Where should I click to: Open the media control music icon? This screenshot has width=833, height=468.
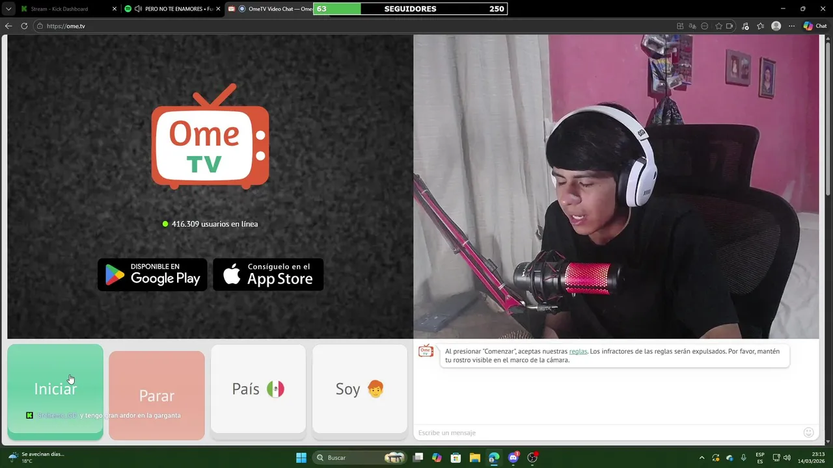coord(745,26)
